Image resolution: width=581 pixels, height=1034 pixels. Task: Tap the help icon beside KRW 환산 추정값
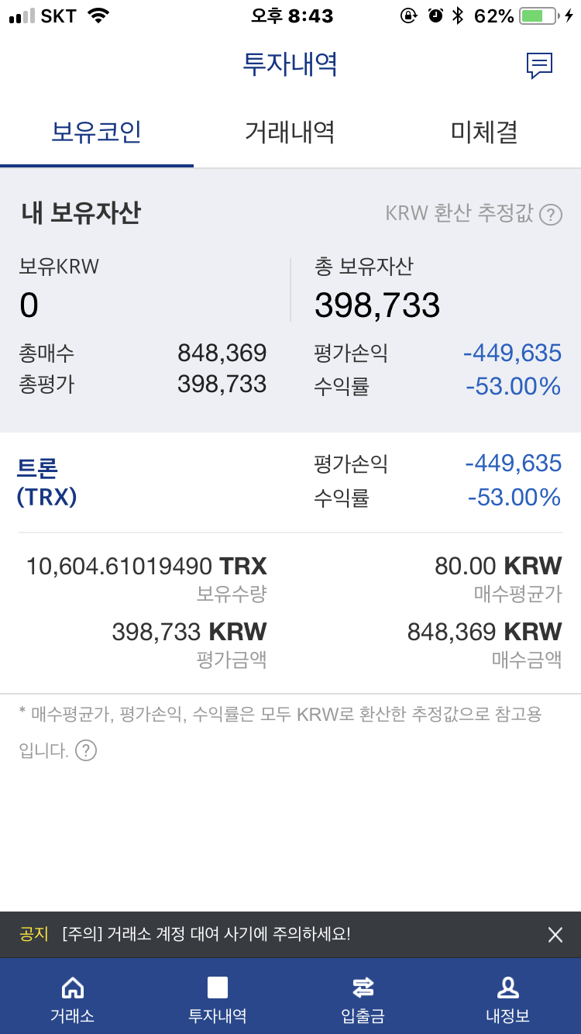(x=551, y=214)
